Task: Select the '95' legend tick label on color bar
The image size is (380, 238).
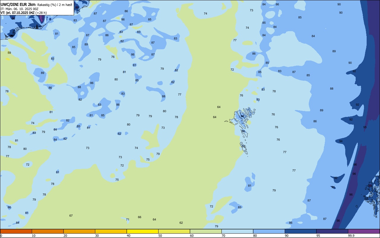Action: click(x=318, y=236)
